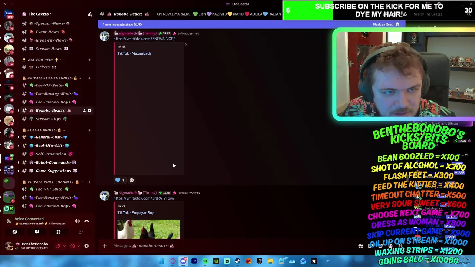Open Spotify from the taskbar
This screenshot has height=267, width=475.
[x=205, y=261]
